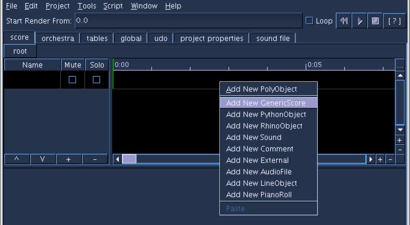
Task: Choose Add New External
Action: [x=268, y=160]
